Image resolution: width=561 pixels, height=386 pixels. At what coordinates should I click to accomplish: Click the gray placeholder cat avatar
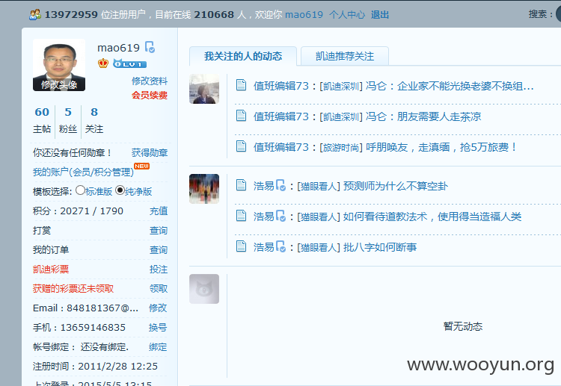pyautogui.click(x=204, y=289)
